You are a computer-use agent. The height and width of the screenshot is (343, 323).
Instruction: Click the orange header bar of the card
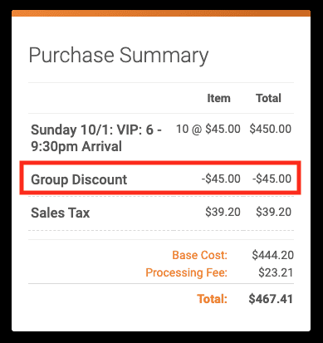pyautogui.click(x=161, y=13)
